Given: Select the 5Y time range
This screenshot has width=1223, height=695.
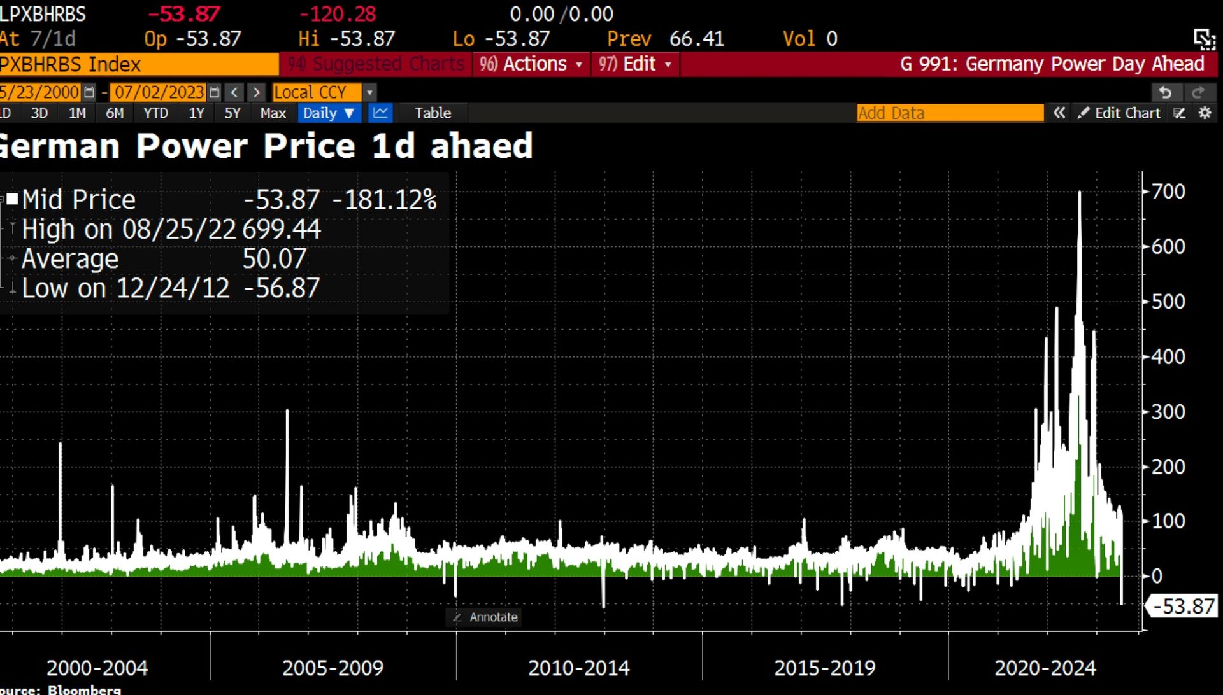Looking at the screenshot, I should (232, 113).
